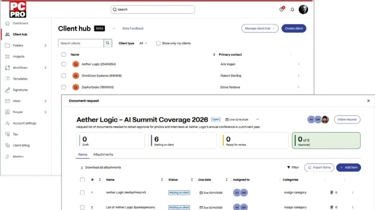Switch to the Attachments tab

[103, 155]
